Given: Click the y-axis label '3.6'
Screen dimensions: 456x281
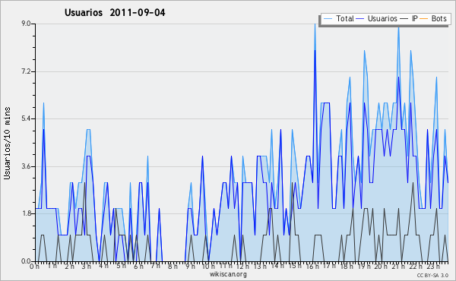Looking at the screenshot, I should click(27, 166).
